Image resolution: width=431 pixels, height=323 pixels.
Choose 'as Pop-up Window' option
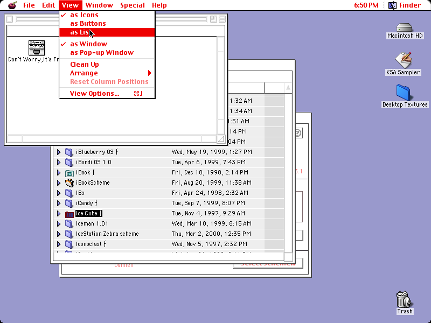(x=107, y=52)
